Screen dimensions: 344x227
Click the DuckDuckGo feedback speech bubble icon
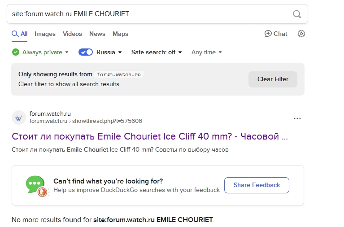click(36, 185)
